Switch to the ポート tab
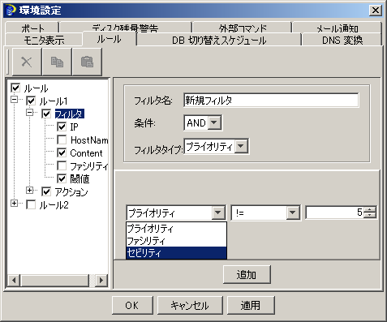This screenshot has width=387, height=322. pyautogui.click(x=32, y=28)
